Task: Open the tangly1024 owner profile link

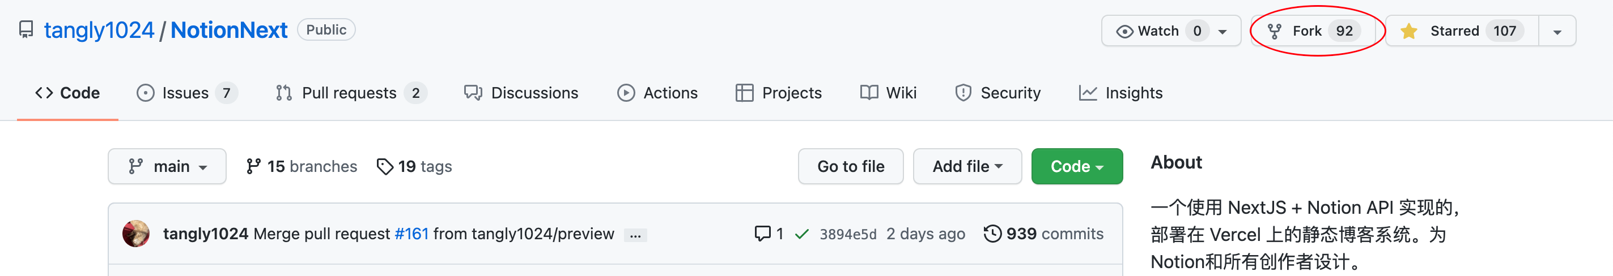Action: pyautogui.click(x=98, y=30)
